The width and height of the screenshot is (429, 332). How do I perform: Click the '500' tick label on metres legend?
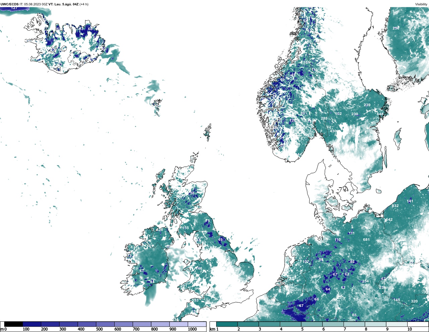(99, 329)
